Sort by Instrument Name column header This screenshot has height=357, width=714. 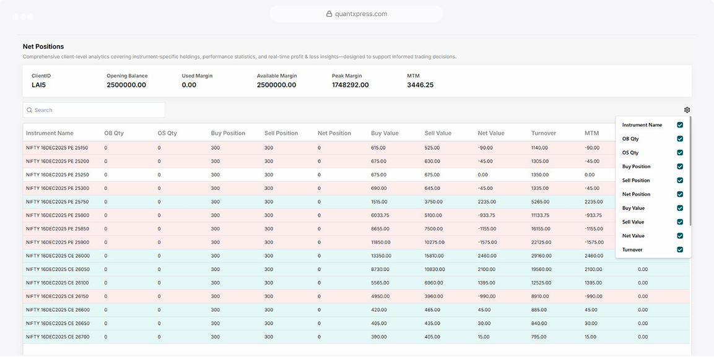[50, 133]
